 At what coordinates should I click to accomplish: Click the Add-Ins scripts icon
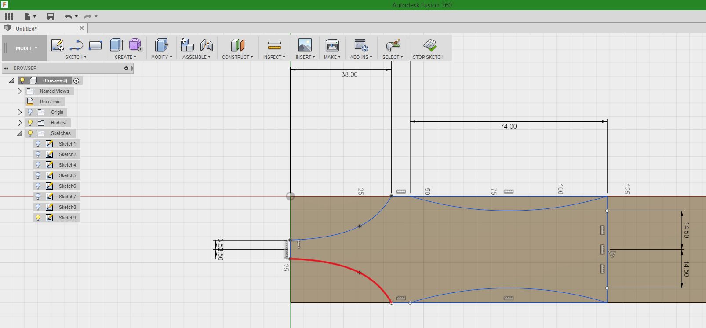tap(361, 45)
